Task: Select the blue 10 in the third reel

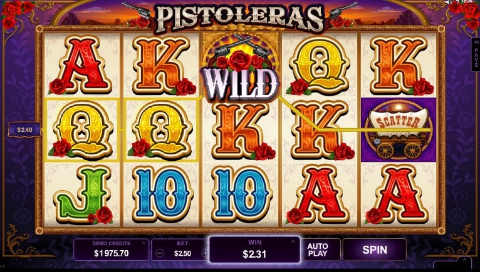Action: [241, 194]
